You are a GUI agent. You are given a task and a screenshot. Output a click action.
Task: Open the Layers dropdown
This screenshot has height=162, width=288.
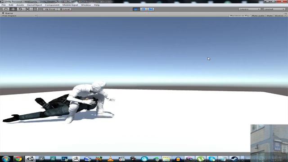tap(249, 9)
